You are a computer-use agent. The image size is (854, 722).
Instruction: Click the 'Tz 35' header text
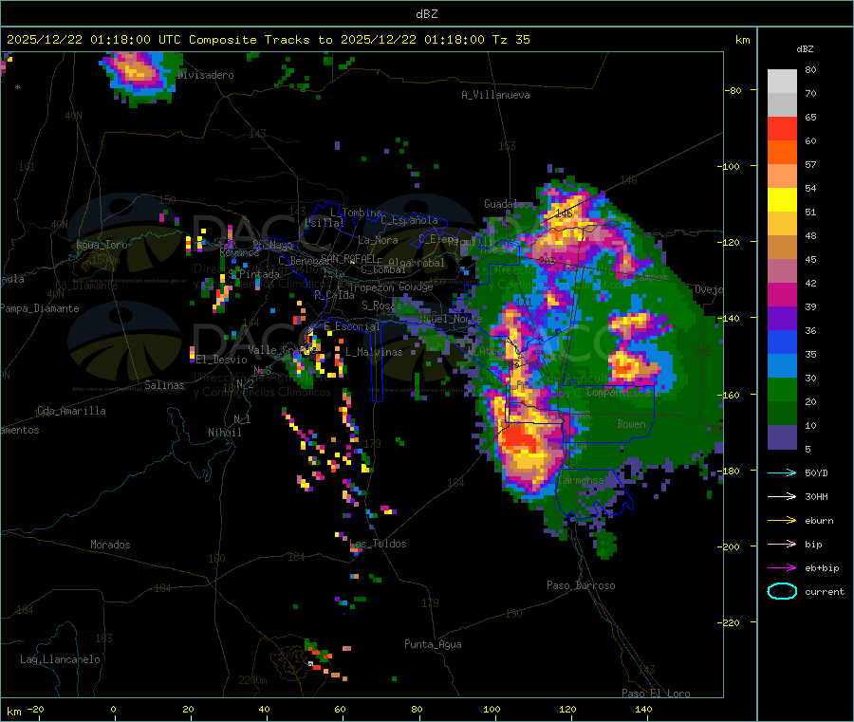pos(511,40)
